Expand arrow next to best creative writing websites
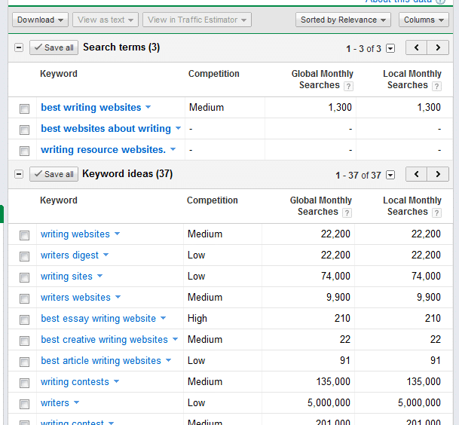 click(175, 339)
